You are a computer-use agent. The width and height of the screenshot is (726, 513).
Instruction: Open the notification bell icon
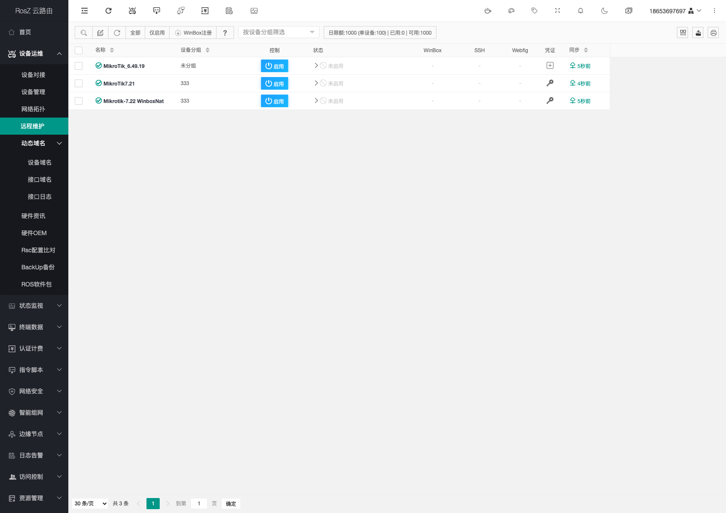coord(580,11)
